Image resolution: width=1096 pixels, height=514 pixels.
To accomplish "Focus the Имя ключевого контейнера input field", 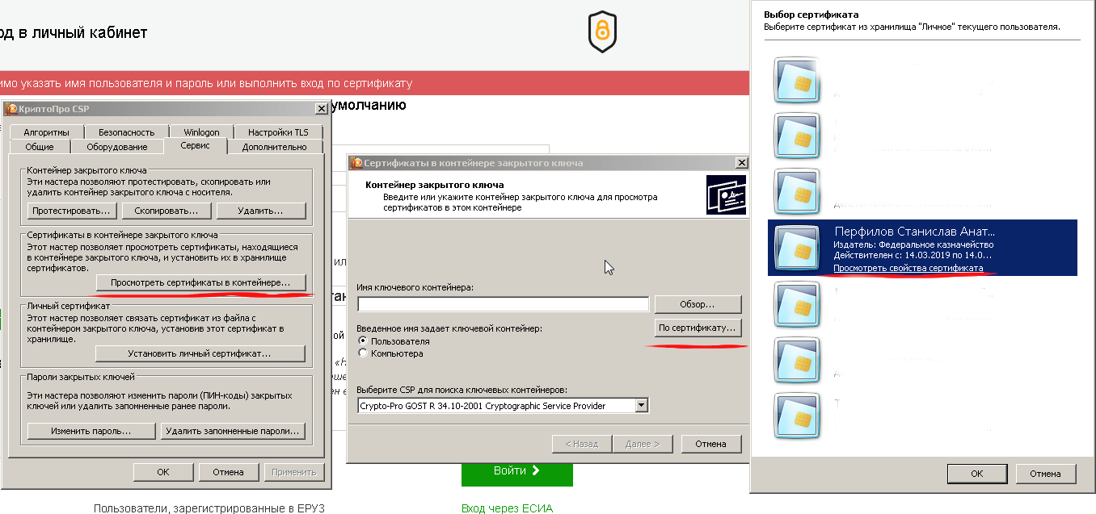I will pos(504,304).
